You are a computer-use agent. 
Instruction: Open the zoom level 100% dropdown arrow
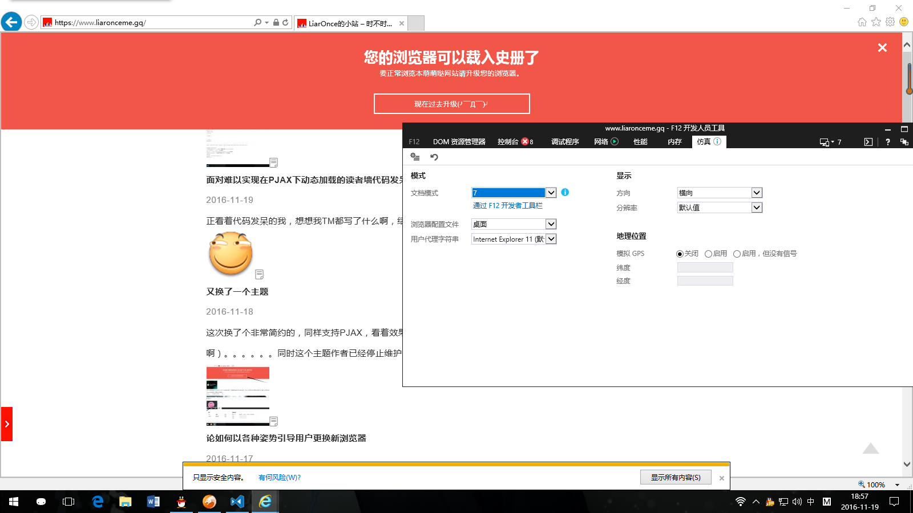897,484
